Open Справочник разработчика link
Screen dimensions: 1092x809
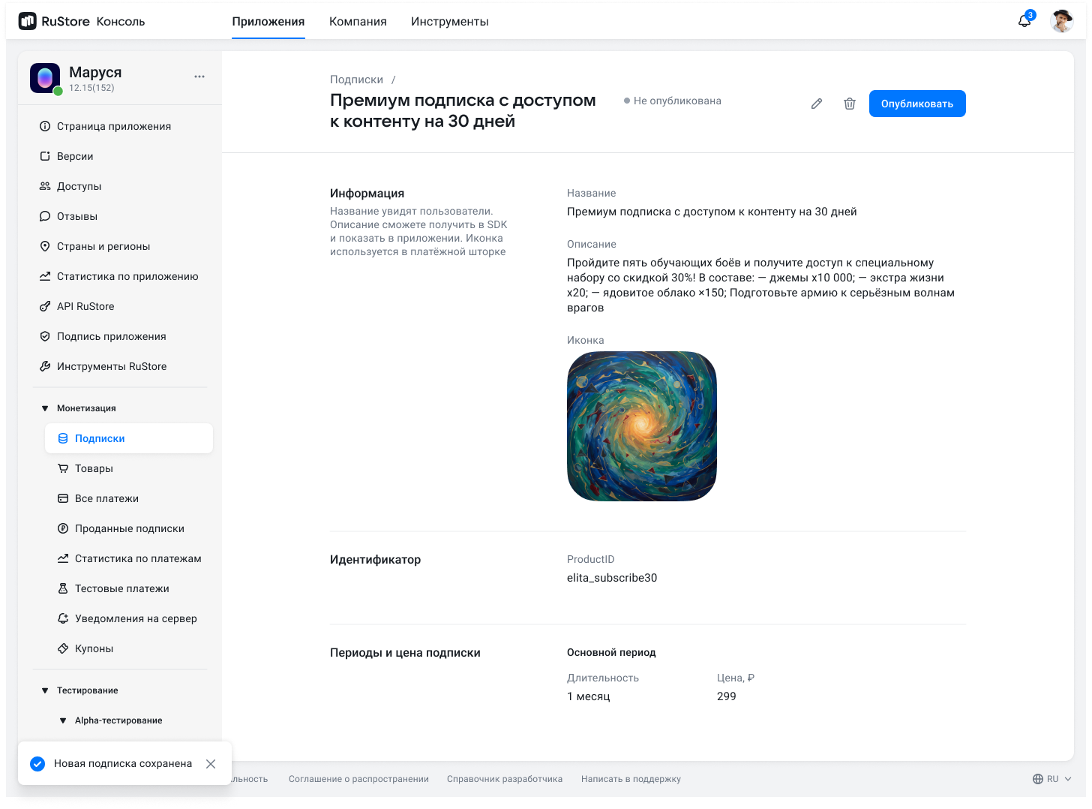click(505, 779)
